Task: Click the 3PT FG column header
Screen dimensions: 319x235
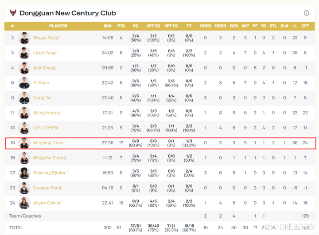Action: [x=171, y=26]
